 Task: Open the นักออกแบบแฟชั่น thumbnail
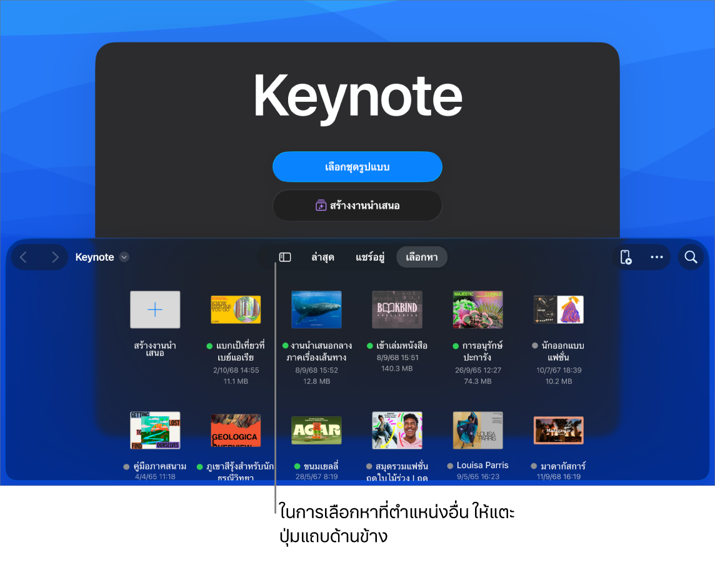pos(559,309)
